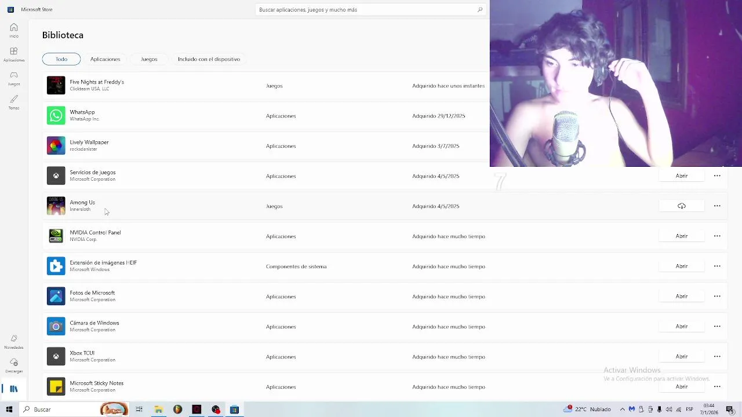Open more options for Xbox TCUI
This screenshot has height=417, width=742.
[717, 356]
